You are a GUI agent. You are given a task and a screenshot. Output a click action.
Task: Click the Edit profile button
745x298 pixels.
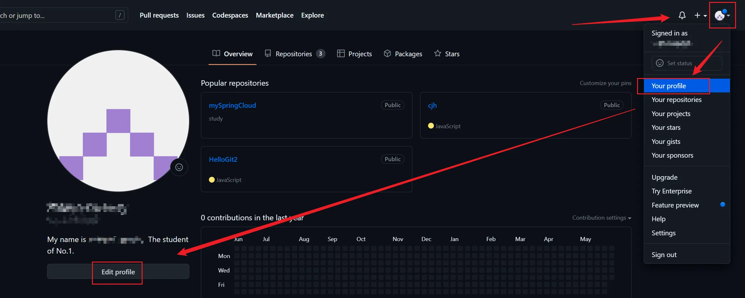pos(118,272)
